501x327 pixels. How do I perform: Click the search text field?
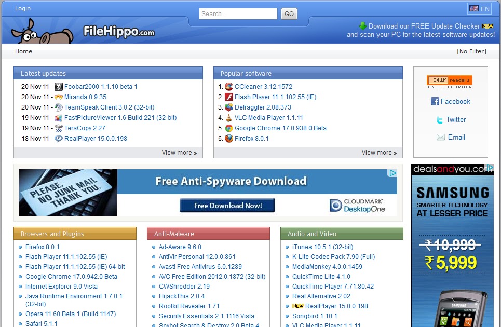pos(238,13)
